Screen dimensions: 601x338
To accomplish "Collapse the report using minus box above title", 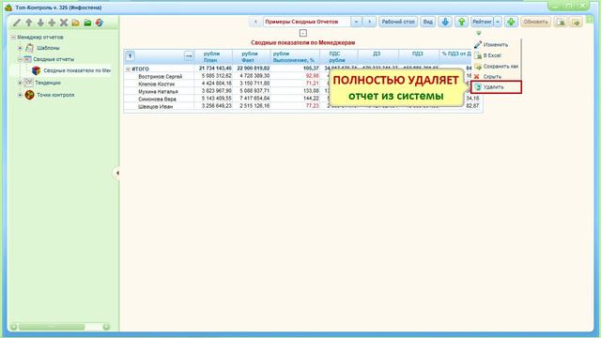I will [x=302, y=33].
